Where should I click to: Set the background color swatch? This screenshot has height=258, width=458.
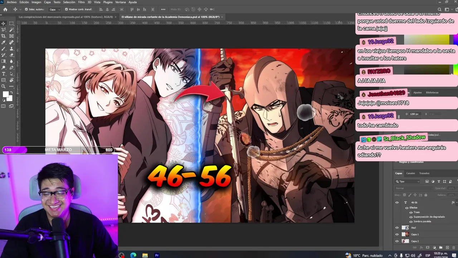[x=10, y=99]
